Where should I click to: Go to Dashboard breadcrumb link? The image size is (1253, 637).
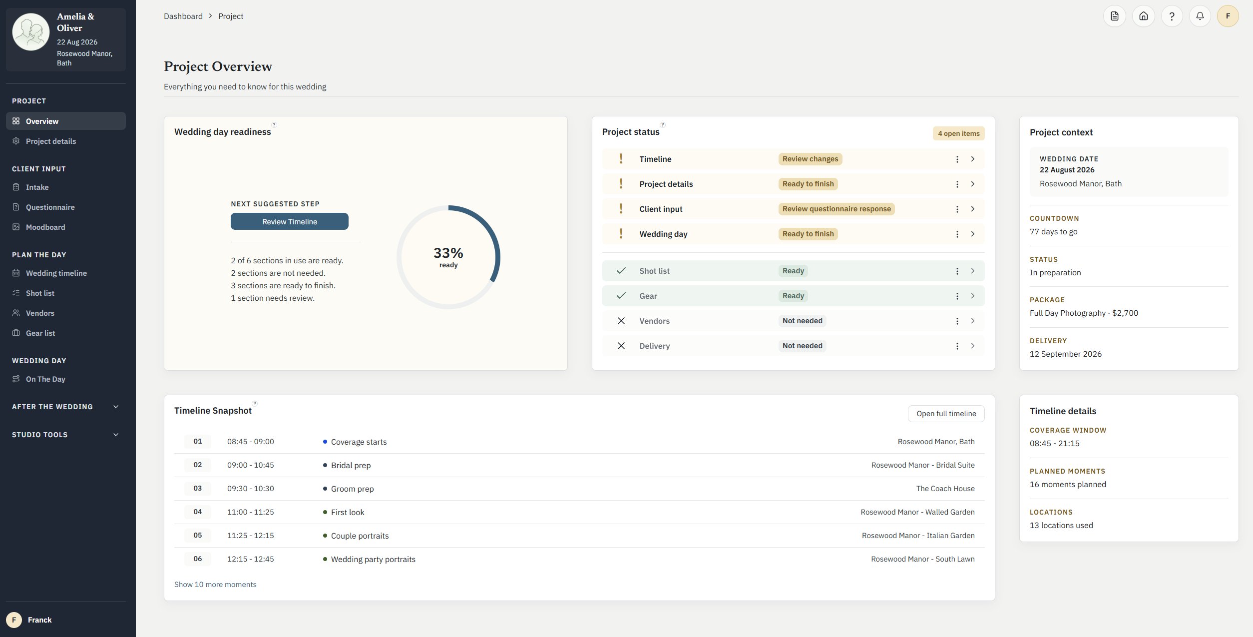(183, 16)
